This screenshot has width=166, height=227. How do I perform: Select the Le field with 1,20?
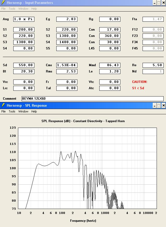(110, 71)
